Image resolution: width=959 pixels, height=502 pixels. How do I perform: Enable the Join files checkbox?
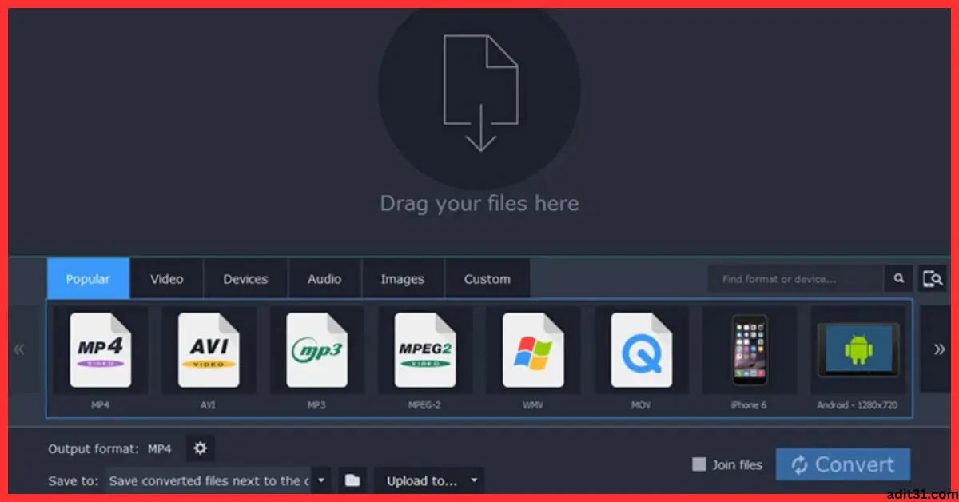point(699,464)
